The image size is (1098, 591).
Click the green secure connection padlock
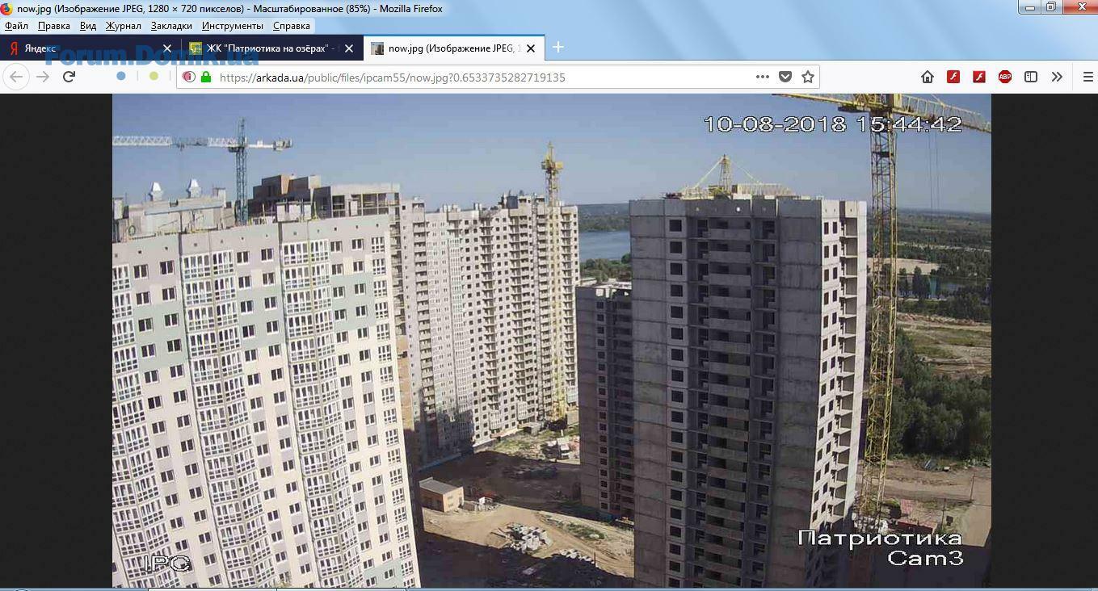tap(205, 77)
